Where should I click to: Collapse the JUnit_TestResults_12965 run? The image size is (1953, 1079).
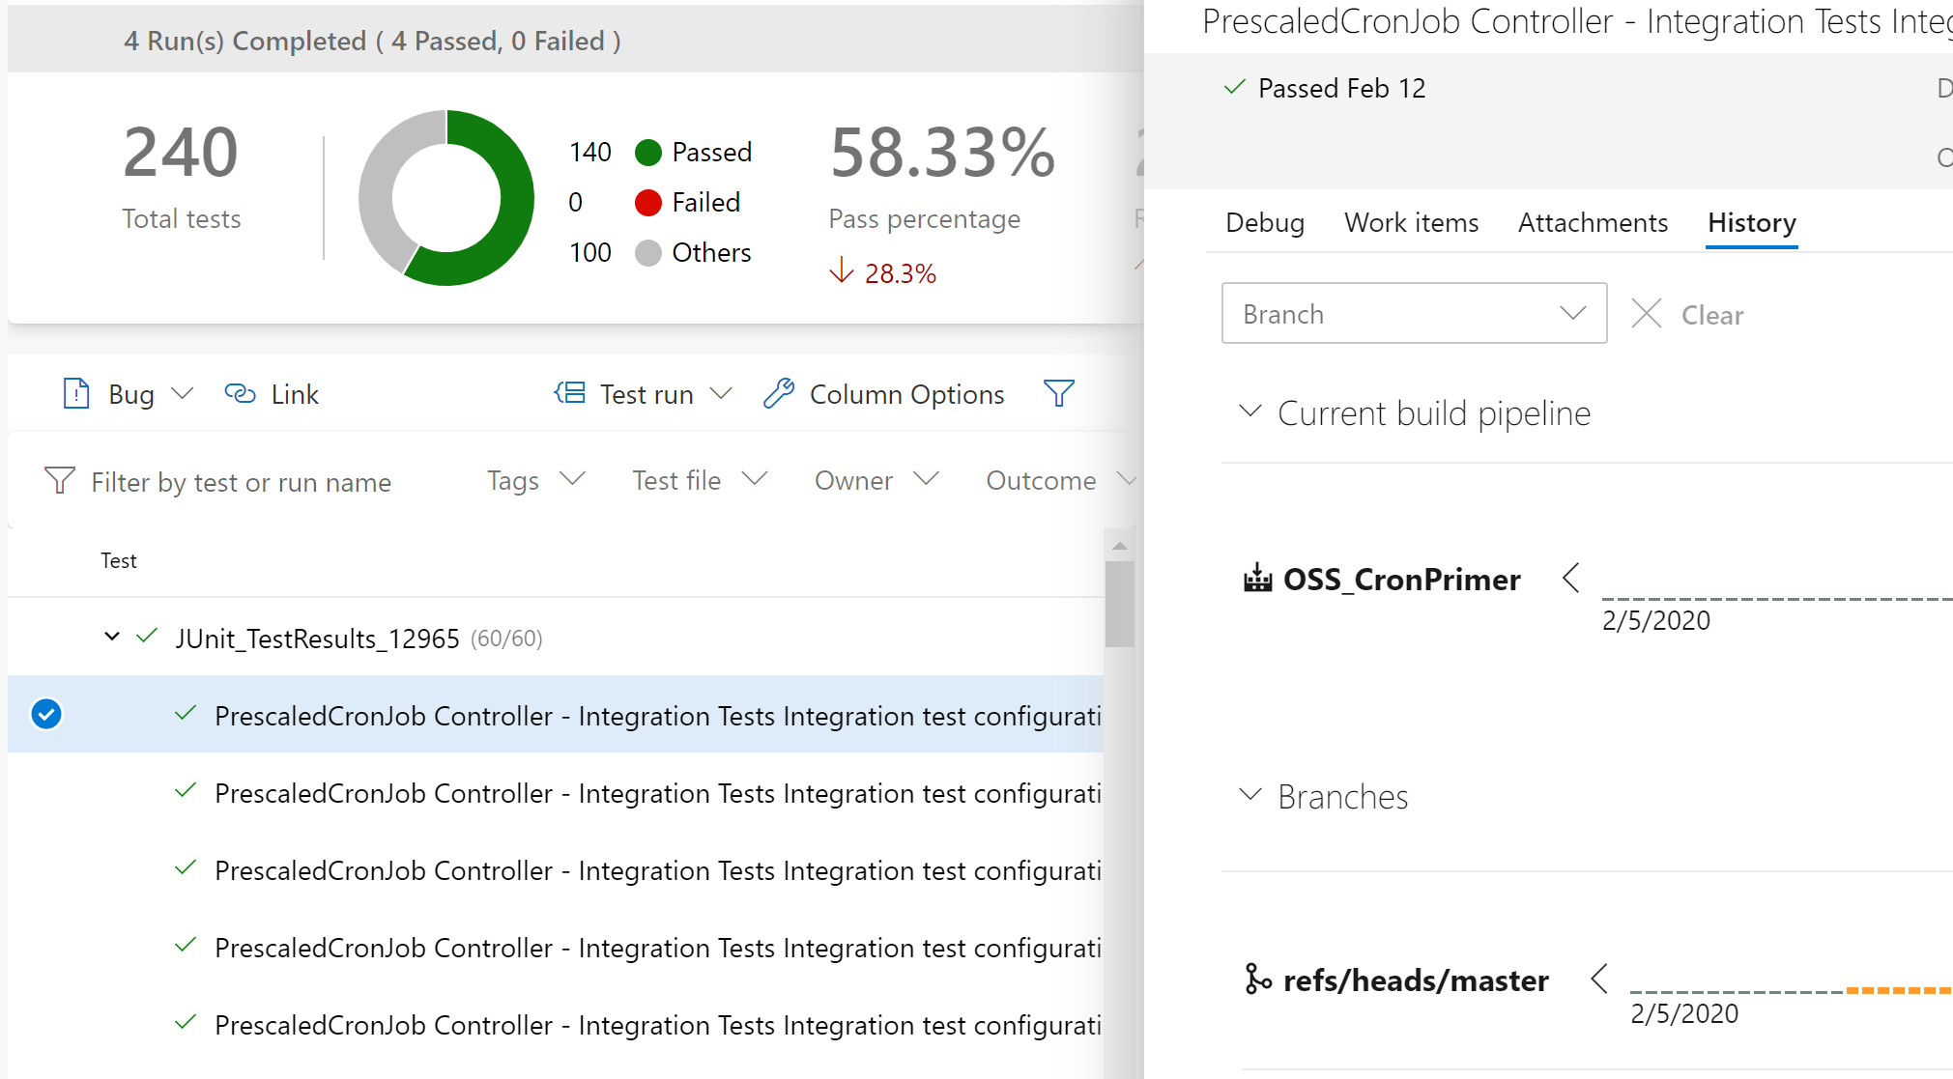pyautogui.click(x=112, y=637)
